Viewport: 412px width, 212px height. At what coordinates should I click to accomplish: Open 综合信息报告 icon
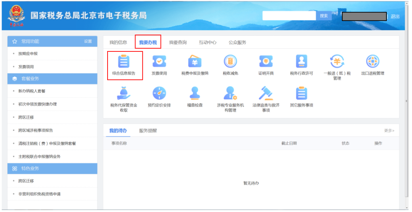tap(124, 61)
